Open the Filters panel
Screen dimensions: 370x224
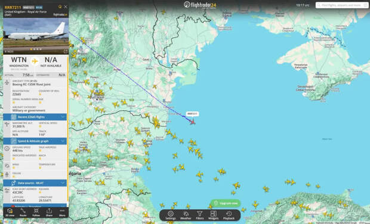pos(200,215)
